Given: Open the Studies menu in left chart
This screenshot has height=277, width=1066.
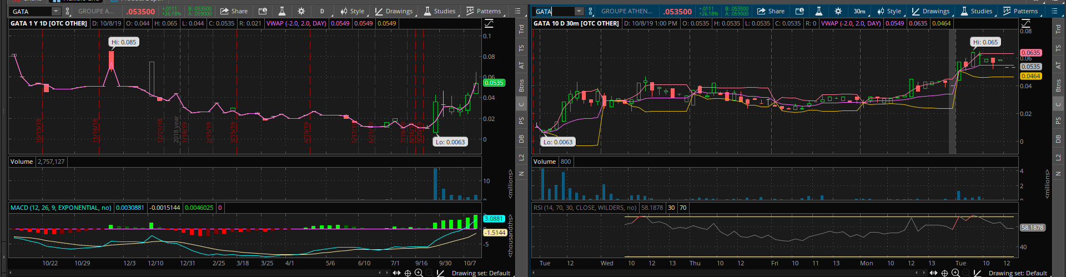Looking at the screenshot, I should point(439,11).
